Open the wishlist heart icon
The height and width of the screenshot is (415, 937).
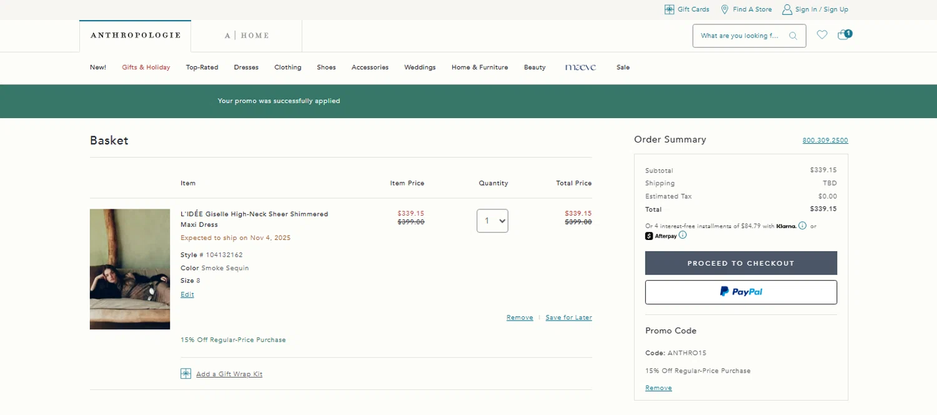pyautogui.click(x=822, y=35)
